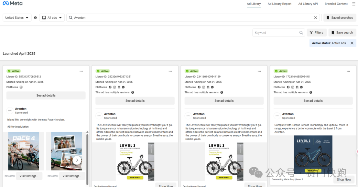Click the keyword search magnifier icon
Image resolution: width=358 pixels, height=187 pixels.
[x=301, y=33]
